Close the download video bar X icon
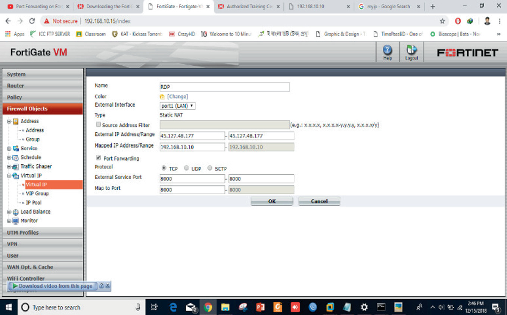 108,286
